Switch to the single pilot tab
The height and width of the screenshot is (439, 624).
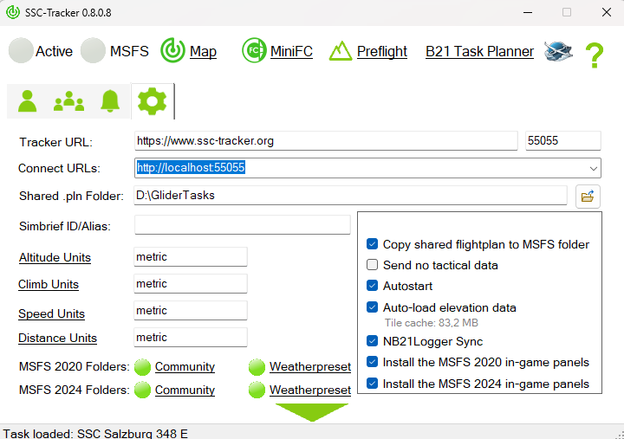pos(28,101)
